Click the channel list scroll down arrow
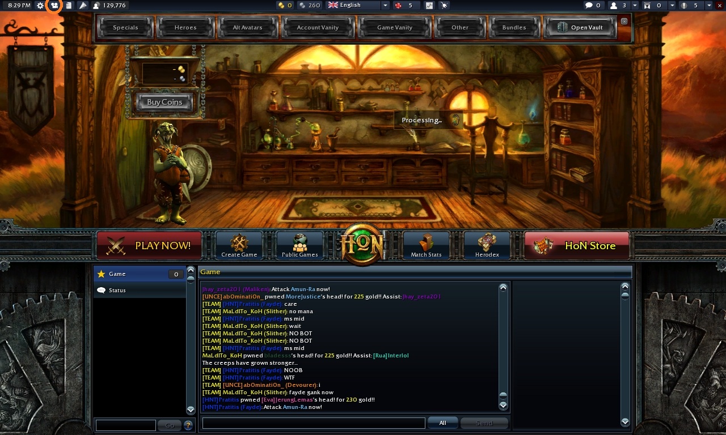This screenshot has width=726, height=435. 191,410
